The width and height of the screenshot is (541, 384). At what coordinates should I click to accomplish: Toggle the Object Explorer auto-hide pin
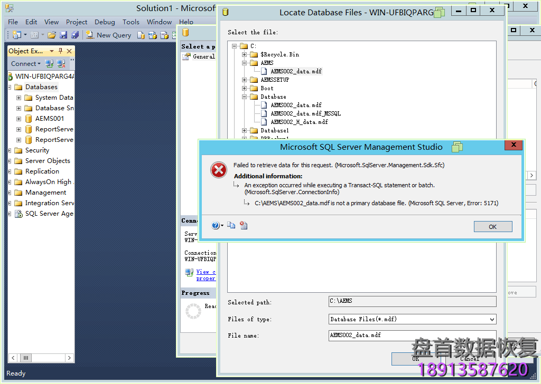click(x=60, y=51)
